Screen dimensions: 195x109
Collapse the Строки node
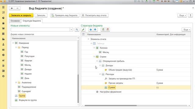pyautogui.click(x=94, y=57)
